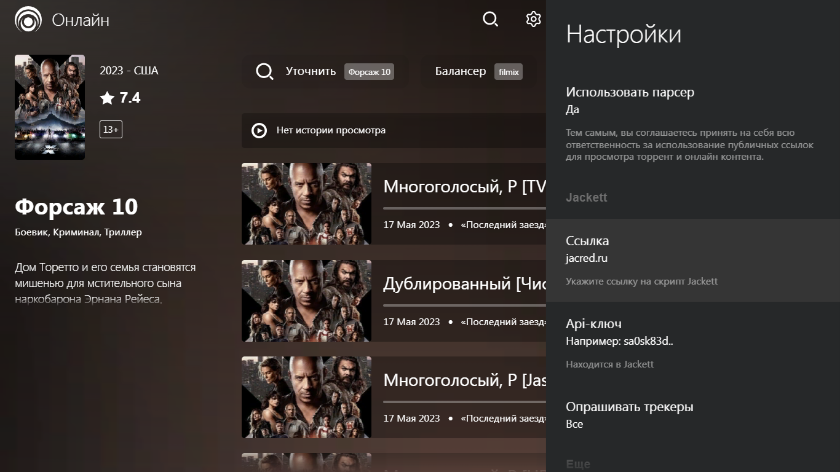Click thumbnail of the Дублированный item
Image resolution: width=840 pixels, height=472 pixels.
point(306,301)
